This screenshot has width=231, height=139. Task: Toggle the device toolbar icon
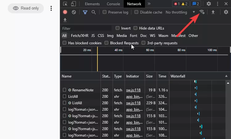tap(73, 4)
